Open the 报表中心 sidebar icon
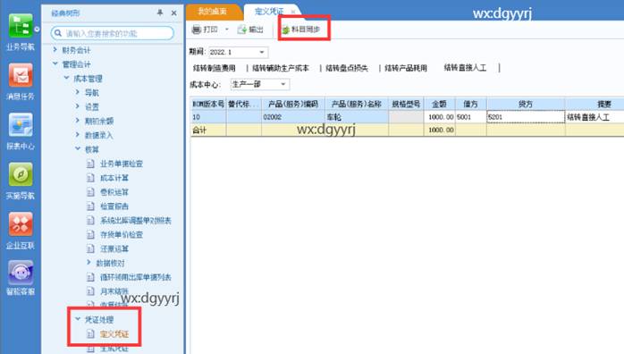The height and width of the screenshot is (354, 624). point(20,125)
